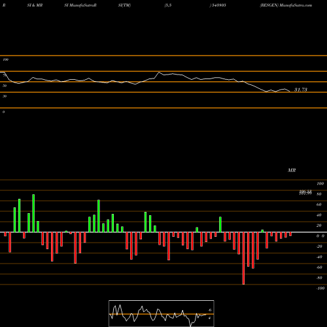
Task: Click the 'SI & MR' header label
Action: [35, 5]
